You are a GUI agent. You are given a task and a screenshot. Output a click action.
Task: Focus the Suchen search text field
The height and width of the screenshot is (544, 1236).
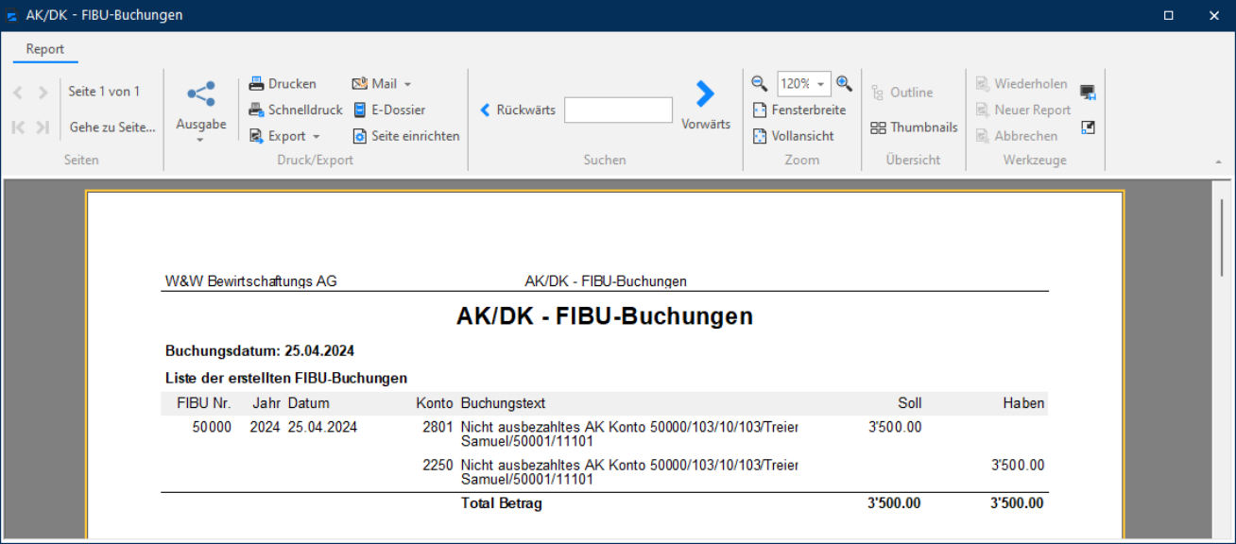coord(618,110)
